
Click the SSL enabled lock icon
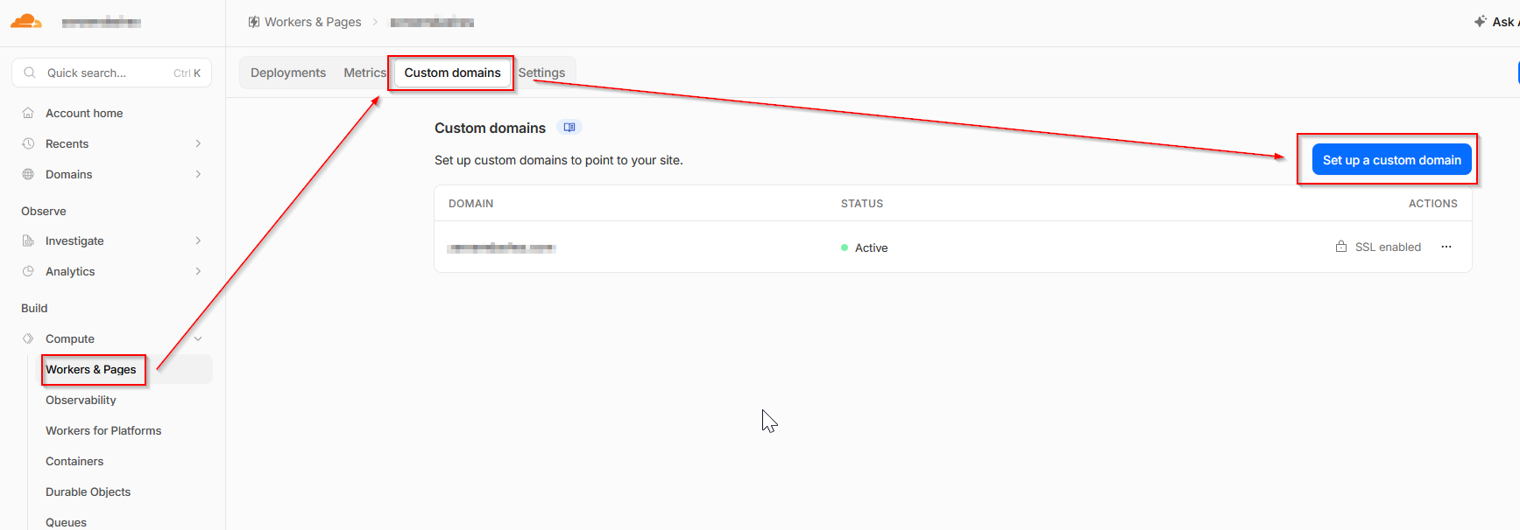pos(1341,247)
